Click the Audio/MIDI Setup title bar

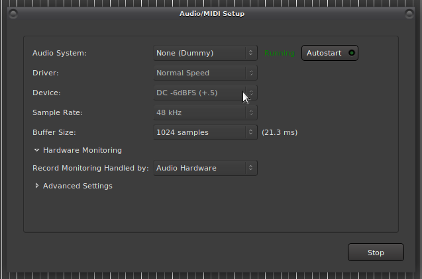[211, 13]
